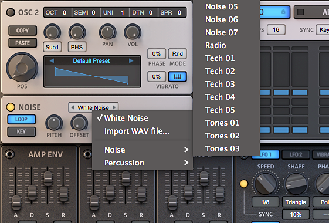
Task: Open the Default Preset wavetable selector
Action: [x=91, y=60]
